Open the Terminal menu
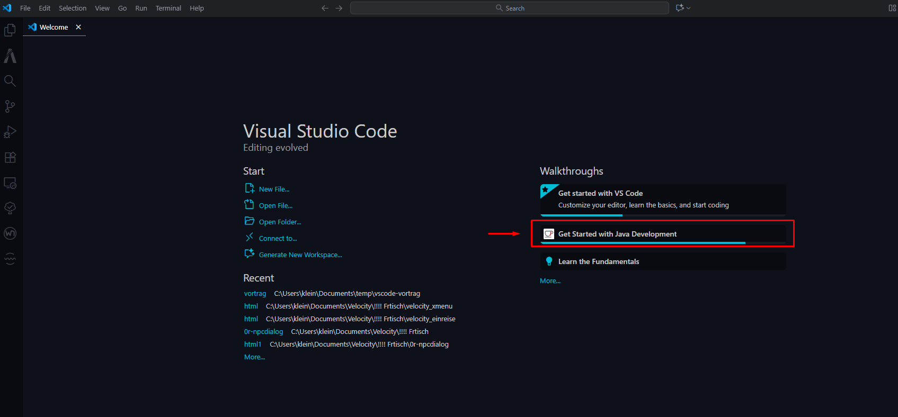Viewport: 898px width, 417px height. 168,8
